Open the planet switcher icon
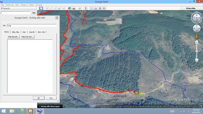The image size is (203, 114). pyautogui.click(x=80, y=8)
